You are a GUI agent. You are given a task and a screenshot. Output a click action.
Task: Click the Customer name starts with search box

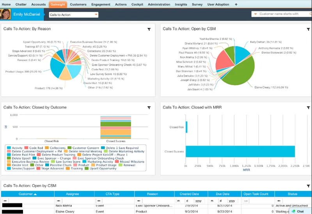(285, 14)
